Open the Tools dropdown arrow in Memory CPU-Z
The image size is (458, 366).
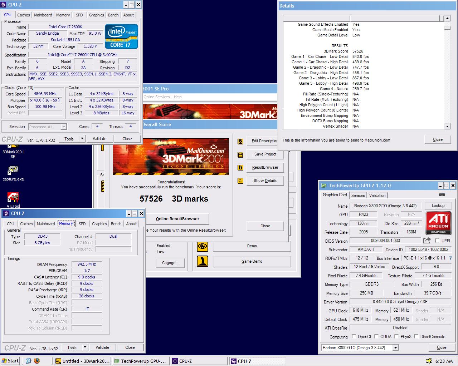click(x=85, y=347)
